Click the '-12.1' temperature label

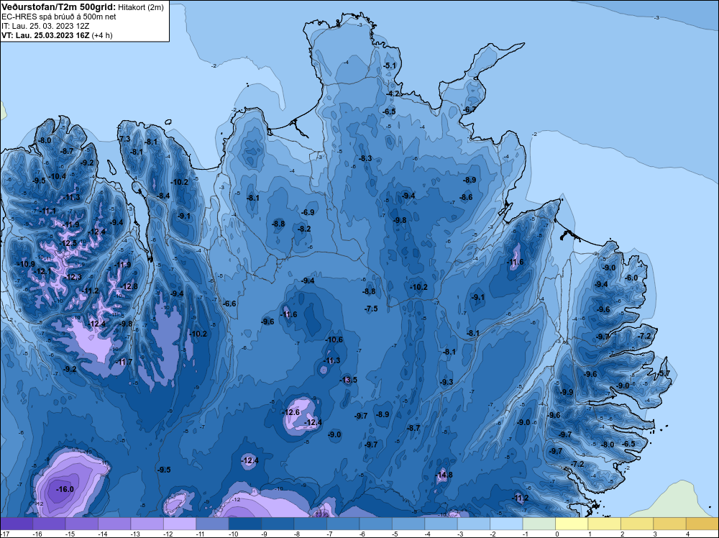43,272
